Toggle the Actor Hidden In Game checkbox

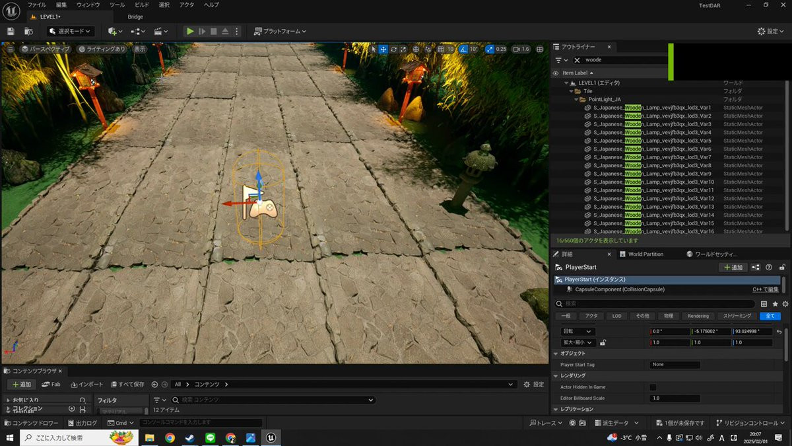pyautogui.click(x=653, y=387)
